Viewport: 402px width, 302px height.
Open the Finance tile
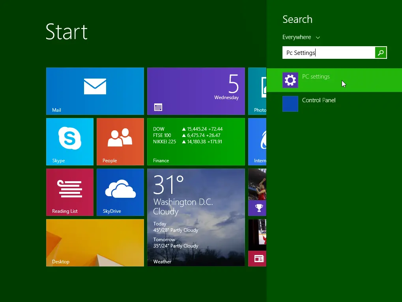coord(196,142)
